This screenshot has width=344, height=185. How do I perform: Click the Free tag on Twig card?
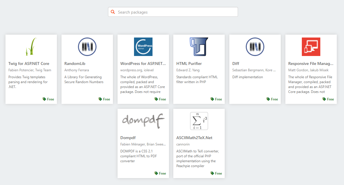coord(48,99)
